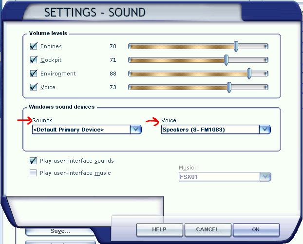This screenshot has width=303, height=244.
Task: Click the Engines volume value 78
Action: click(x=113, y=46)
